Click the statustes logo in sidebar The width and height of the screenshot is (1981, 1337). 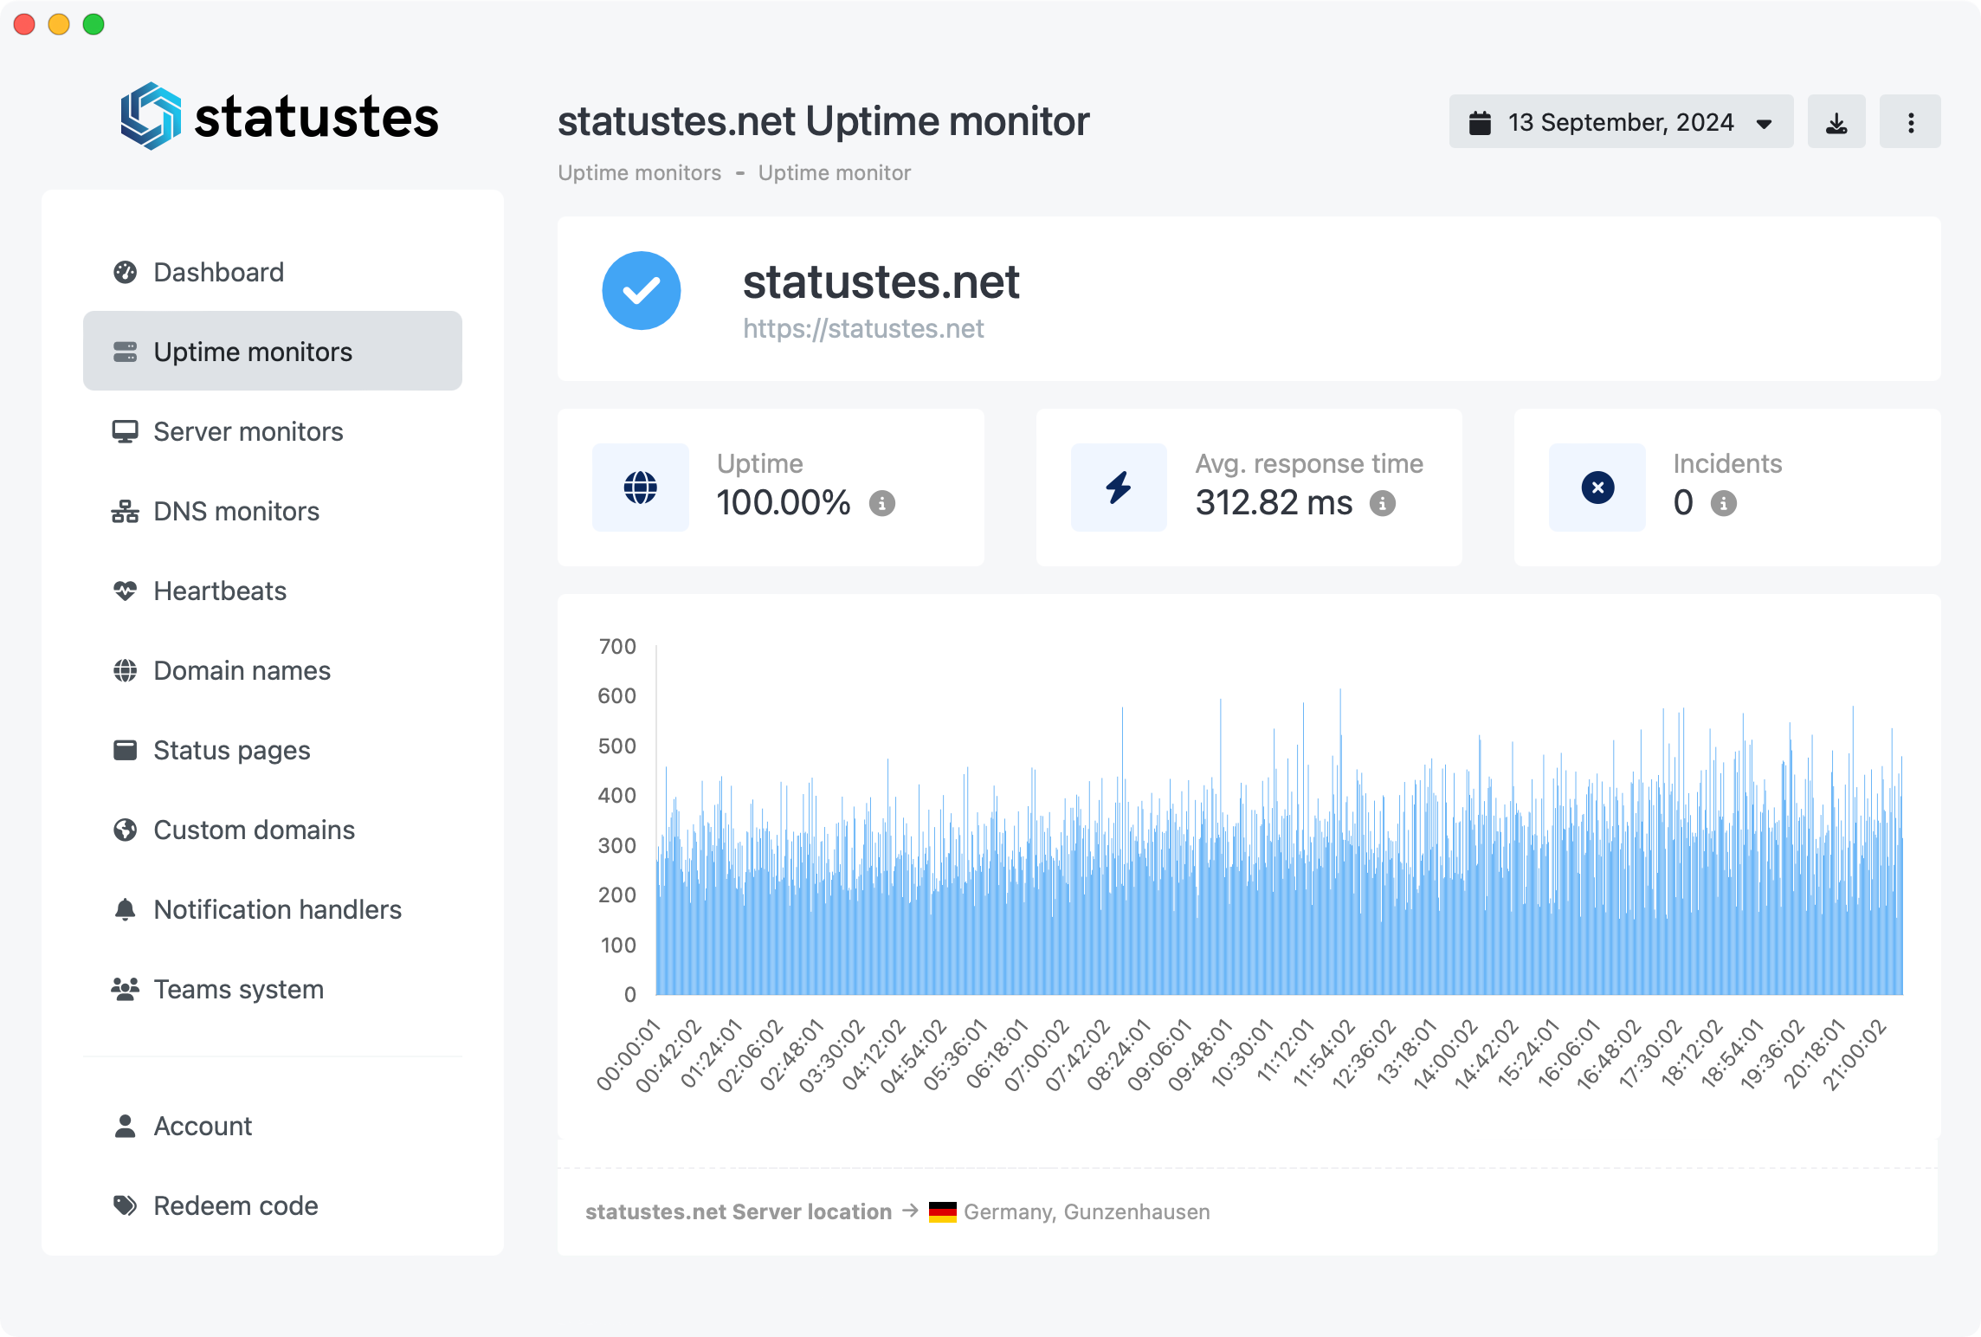[279, 116]
